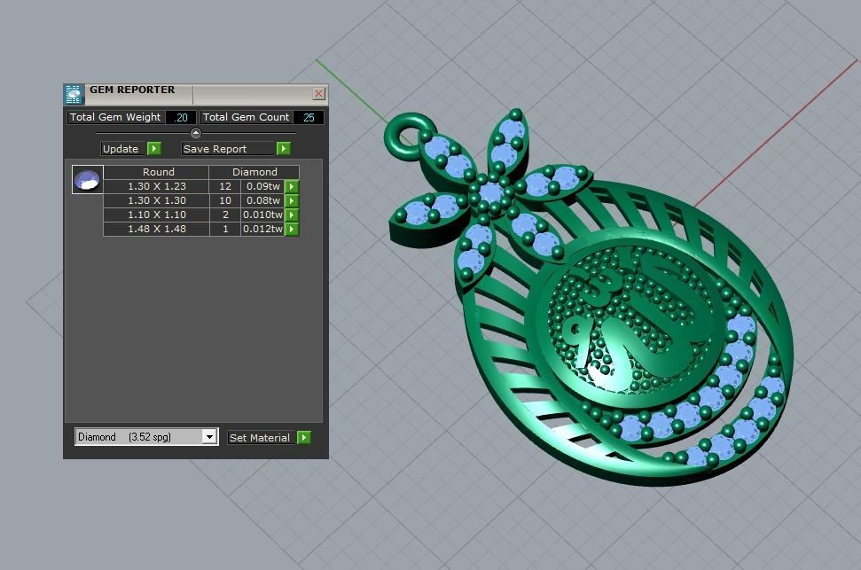This screenshot has height=570, width=861.
Task: Click the Total Gem Weight label
Action: (x=116, y=118)
